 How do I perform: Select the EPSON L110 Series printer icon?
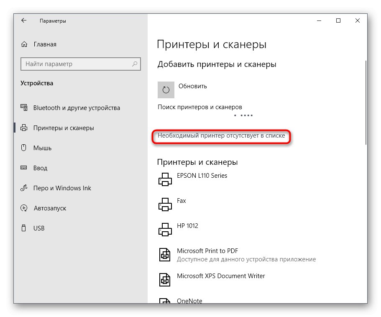[x=165, y=180]
